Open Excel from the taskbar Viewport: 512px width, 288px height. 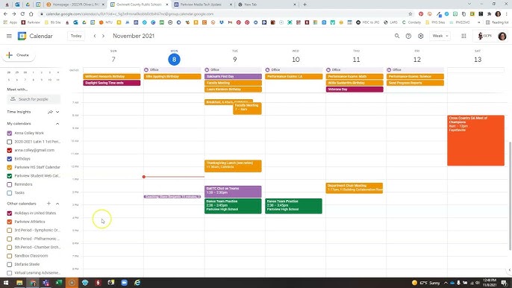[x=59, y=283]
